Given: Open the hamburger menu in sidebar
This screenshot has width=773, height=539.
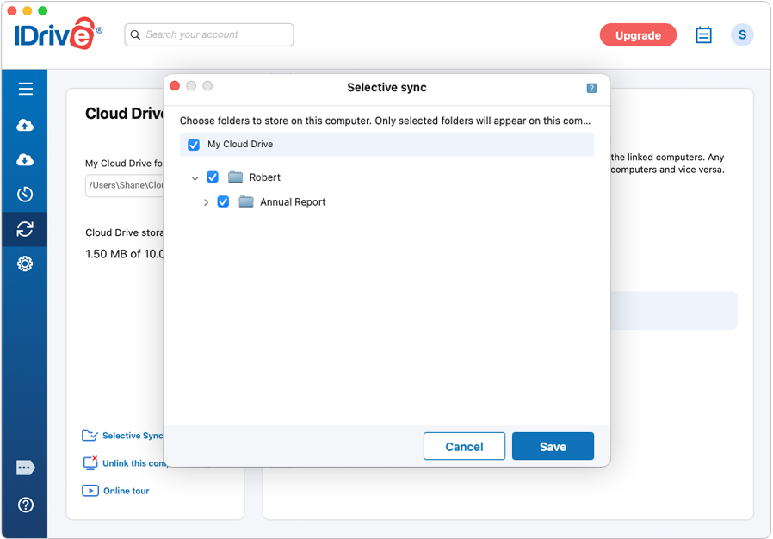Looking at the screenshot, I should [x=26, y=89].
